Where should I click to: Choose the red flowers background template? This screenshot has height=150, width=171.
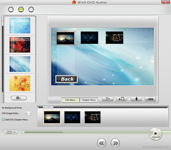(20, 45)
